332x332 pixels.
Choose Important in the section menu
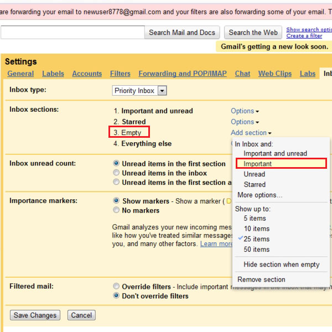click(x=281, y=164)
